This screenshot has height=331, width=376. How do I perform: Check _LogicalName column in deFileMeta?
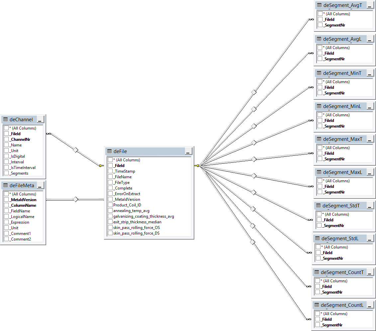tap(6, 216)
